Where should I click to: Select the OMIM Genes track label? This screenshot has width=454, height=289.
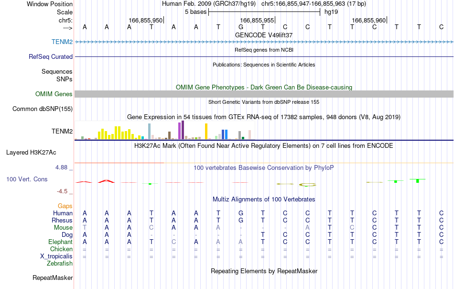pos(54,94)
